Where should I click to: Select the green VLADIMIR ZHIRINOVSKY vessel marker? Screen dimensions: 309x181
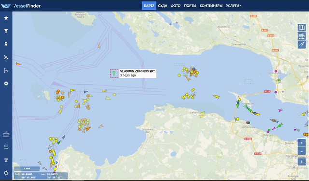[114, 73]
